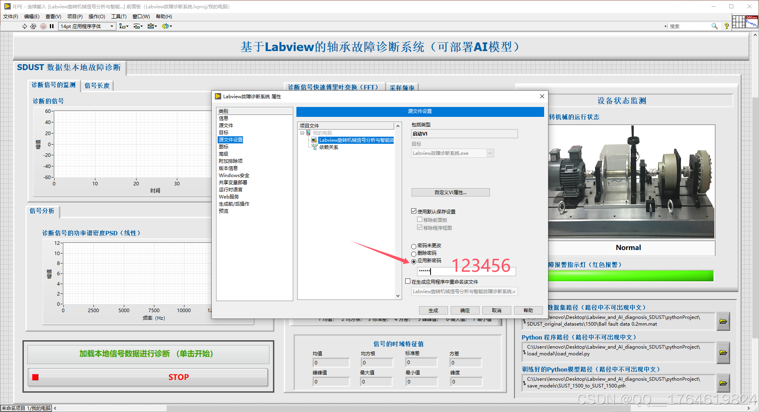Select 依赖关系 in project files tree
The height and width of the screenshot is (412, 759).
click(329, 147)
